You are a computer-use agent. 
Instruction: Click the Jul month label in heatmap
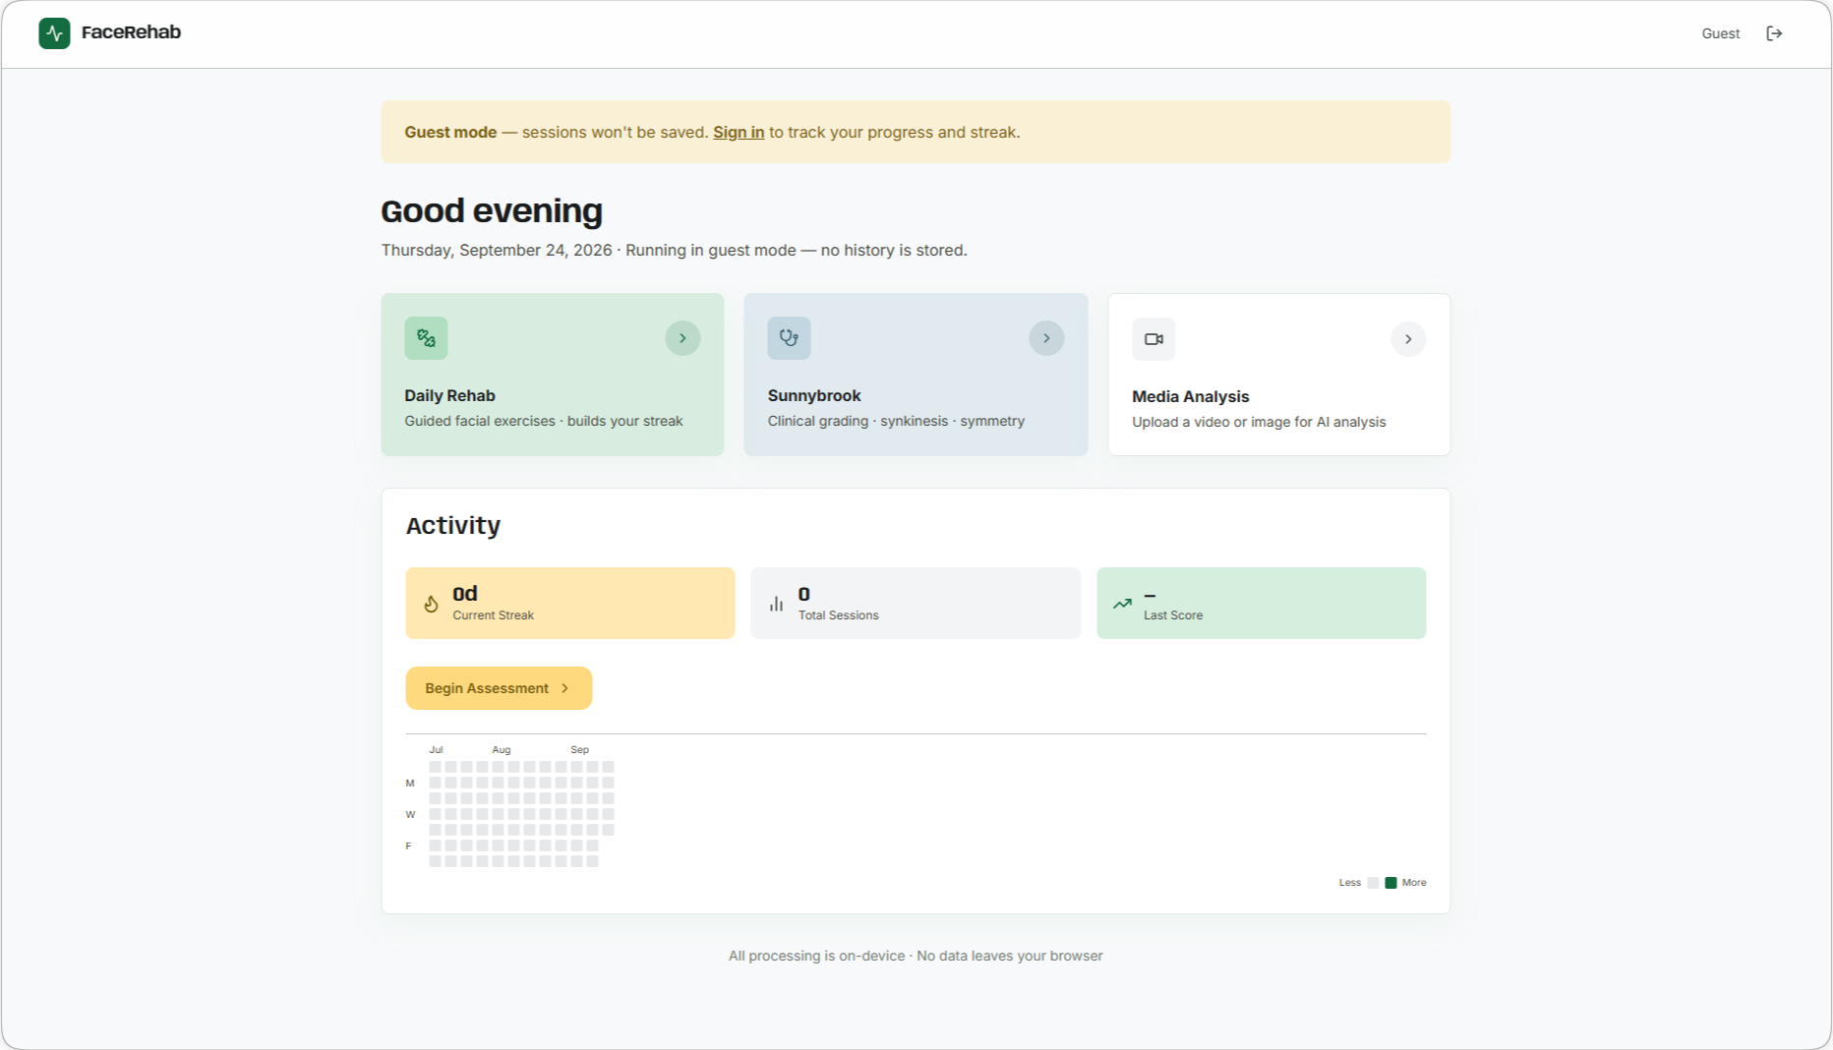pos(436,749)
